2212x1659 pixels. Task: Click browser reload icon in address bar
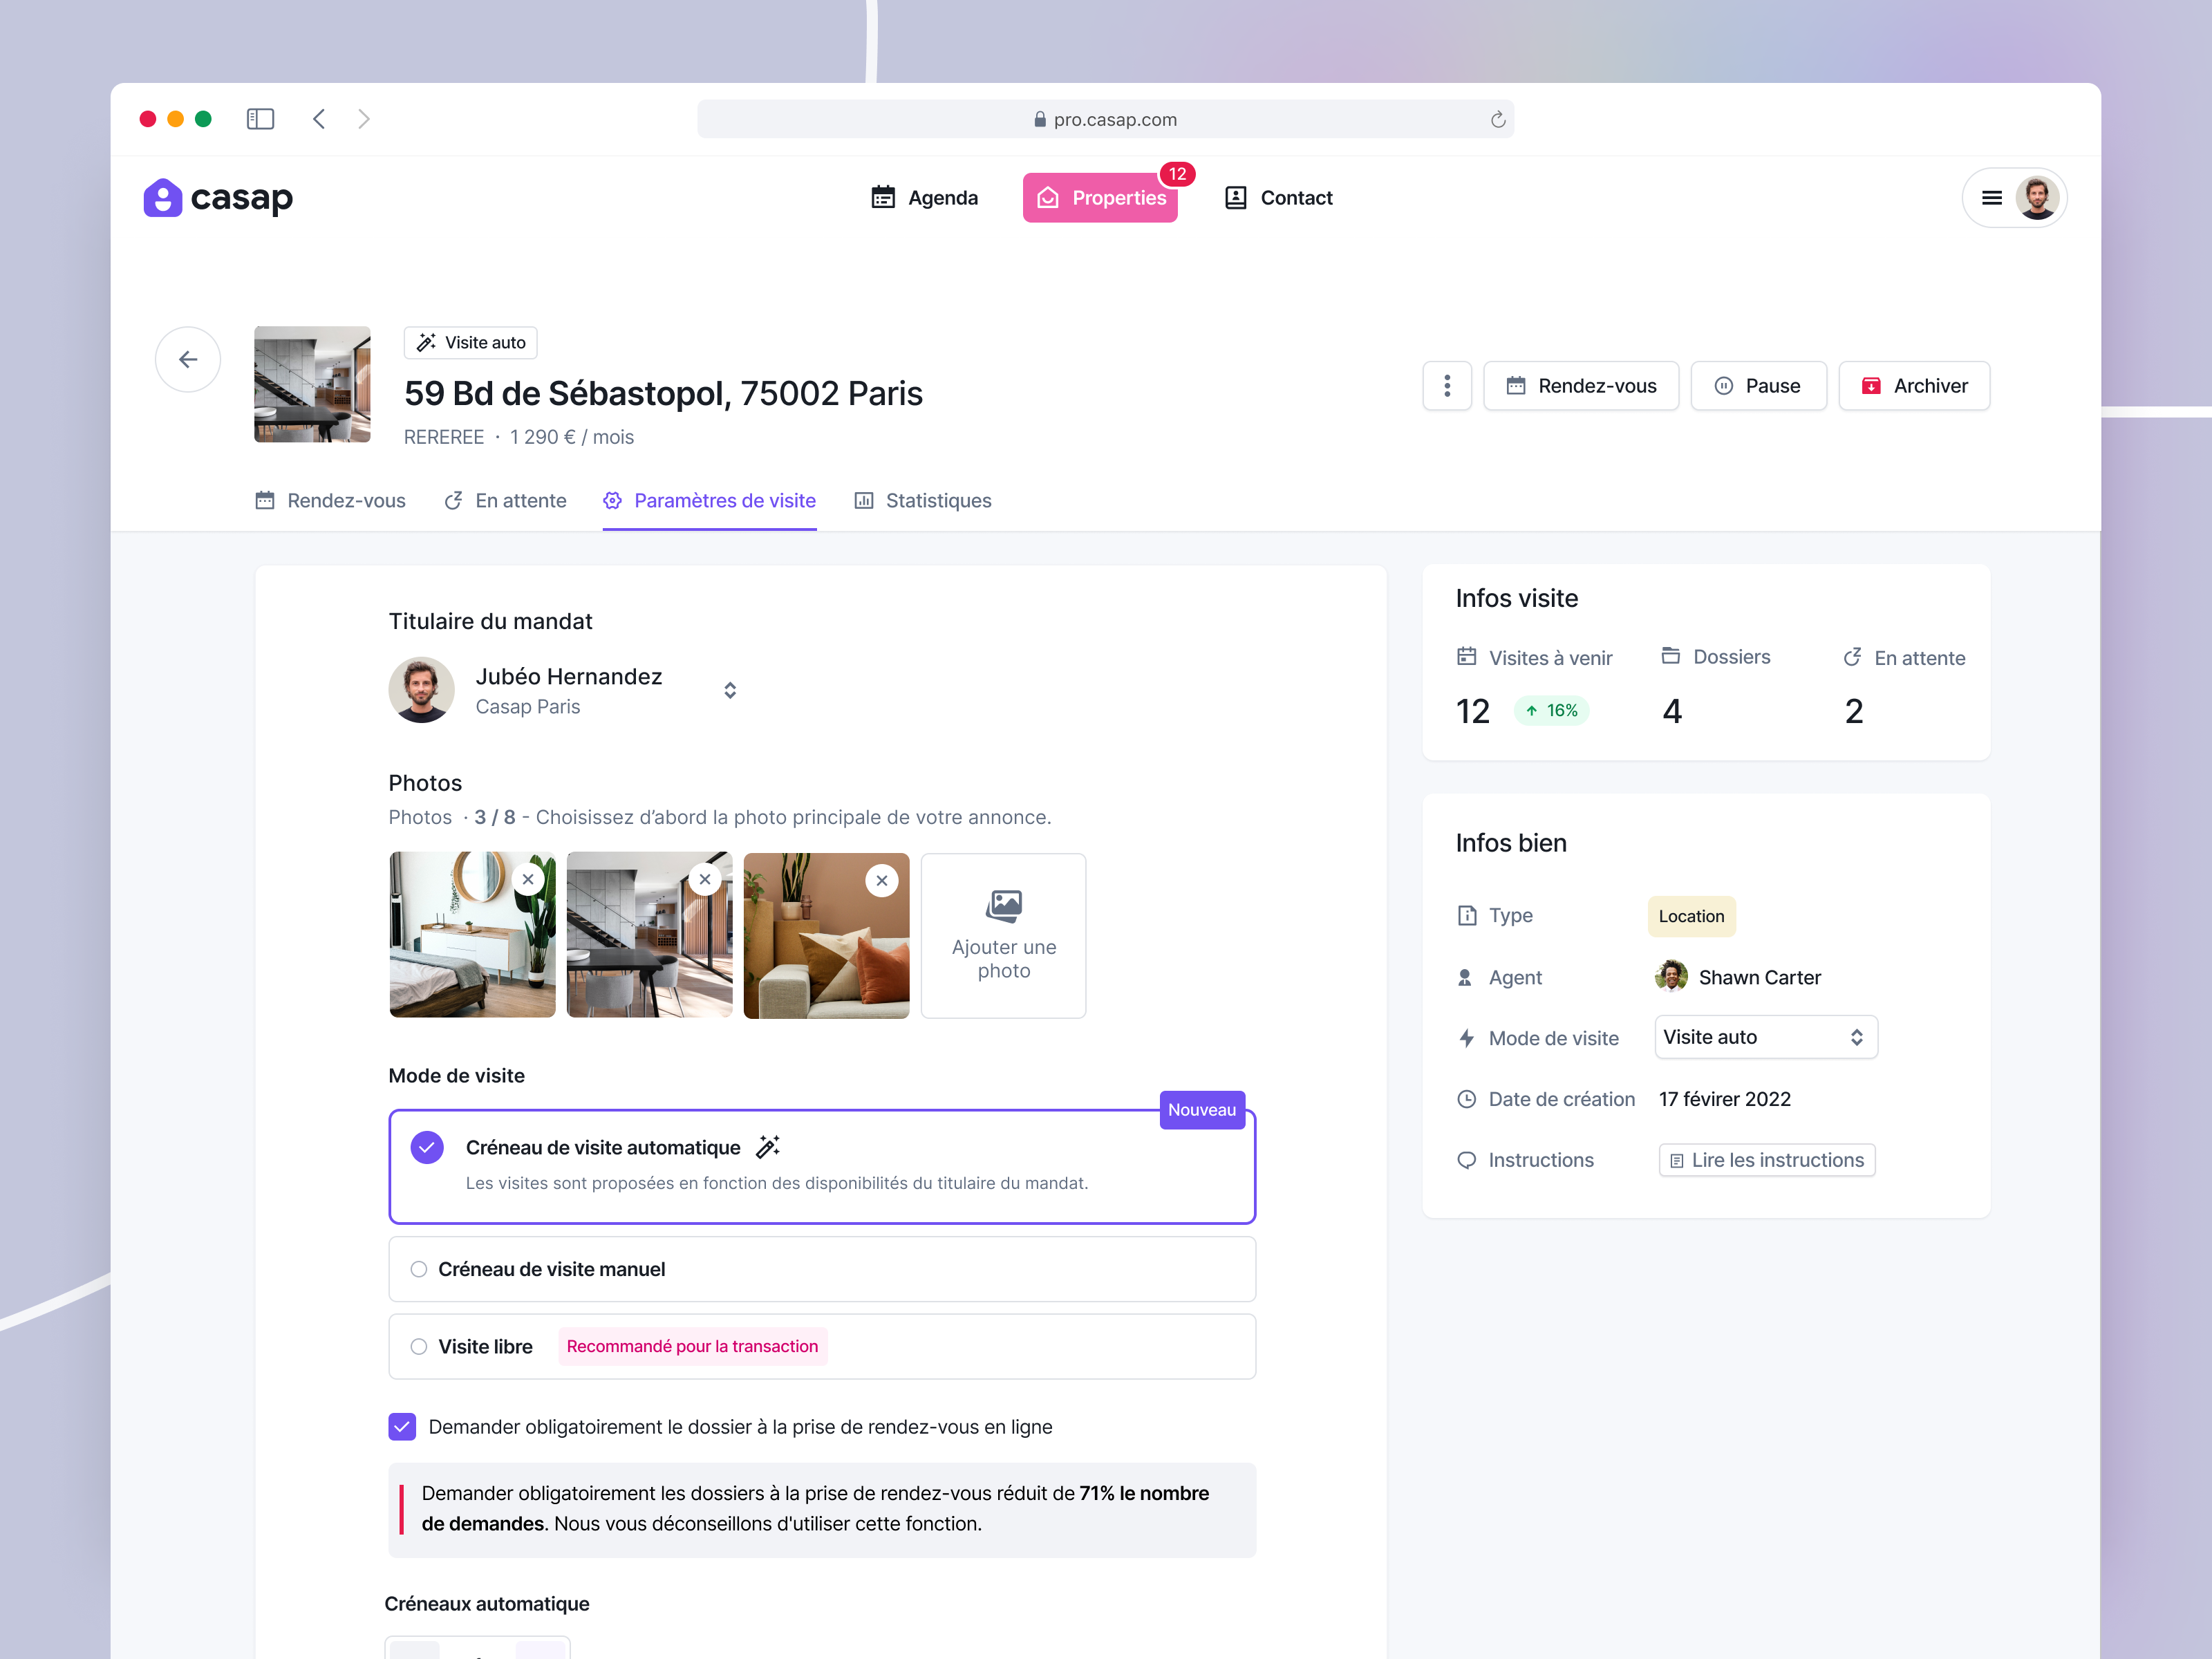pos(1497,120)
